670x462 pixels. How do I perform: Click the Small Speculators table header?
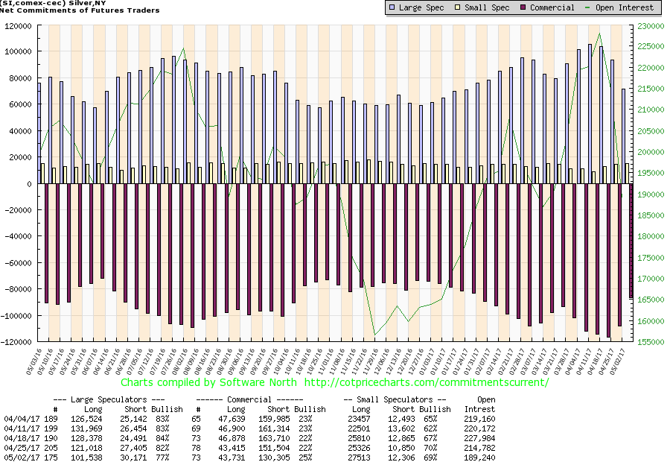(395, 399)
